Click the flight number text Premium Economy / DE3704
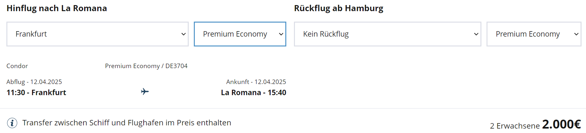The width and height of the screenshot is (586, 133). tap(146, 66)
